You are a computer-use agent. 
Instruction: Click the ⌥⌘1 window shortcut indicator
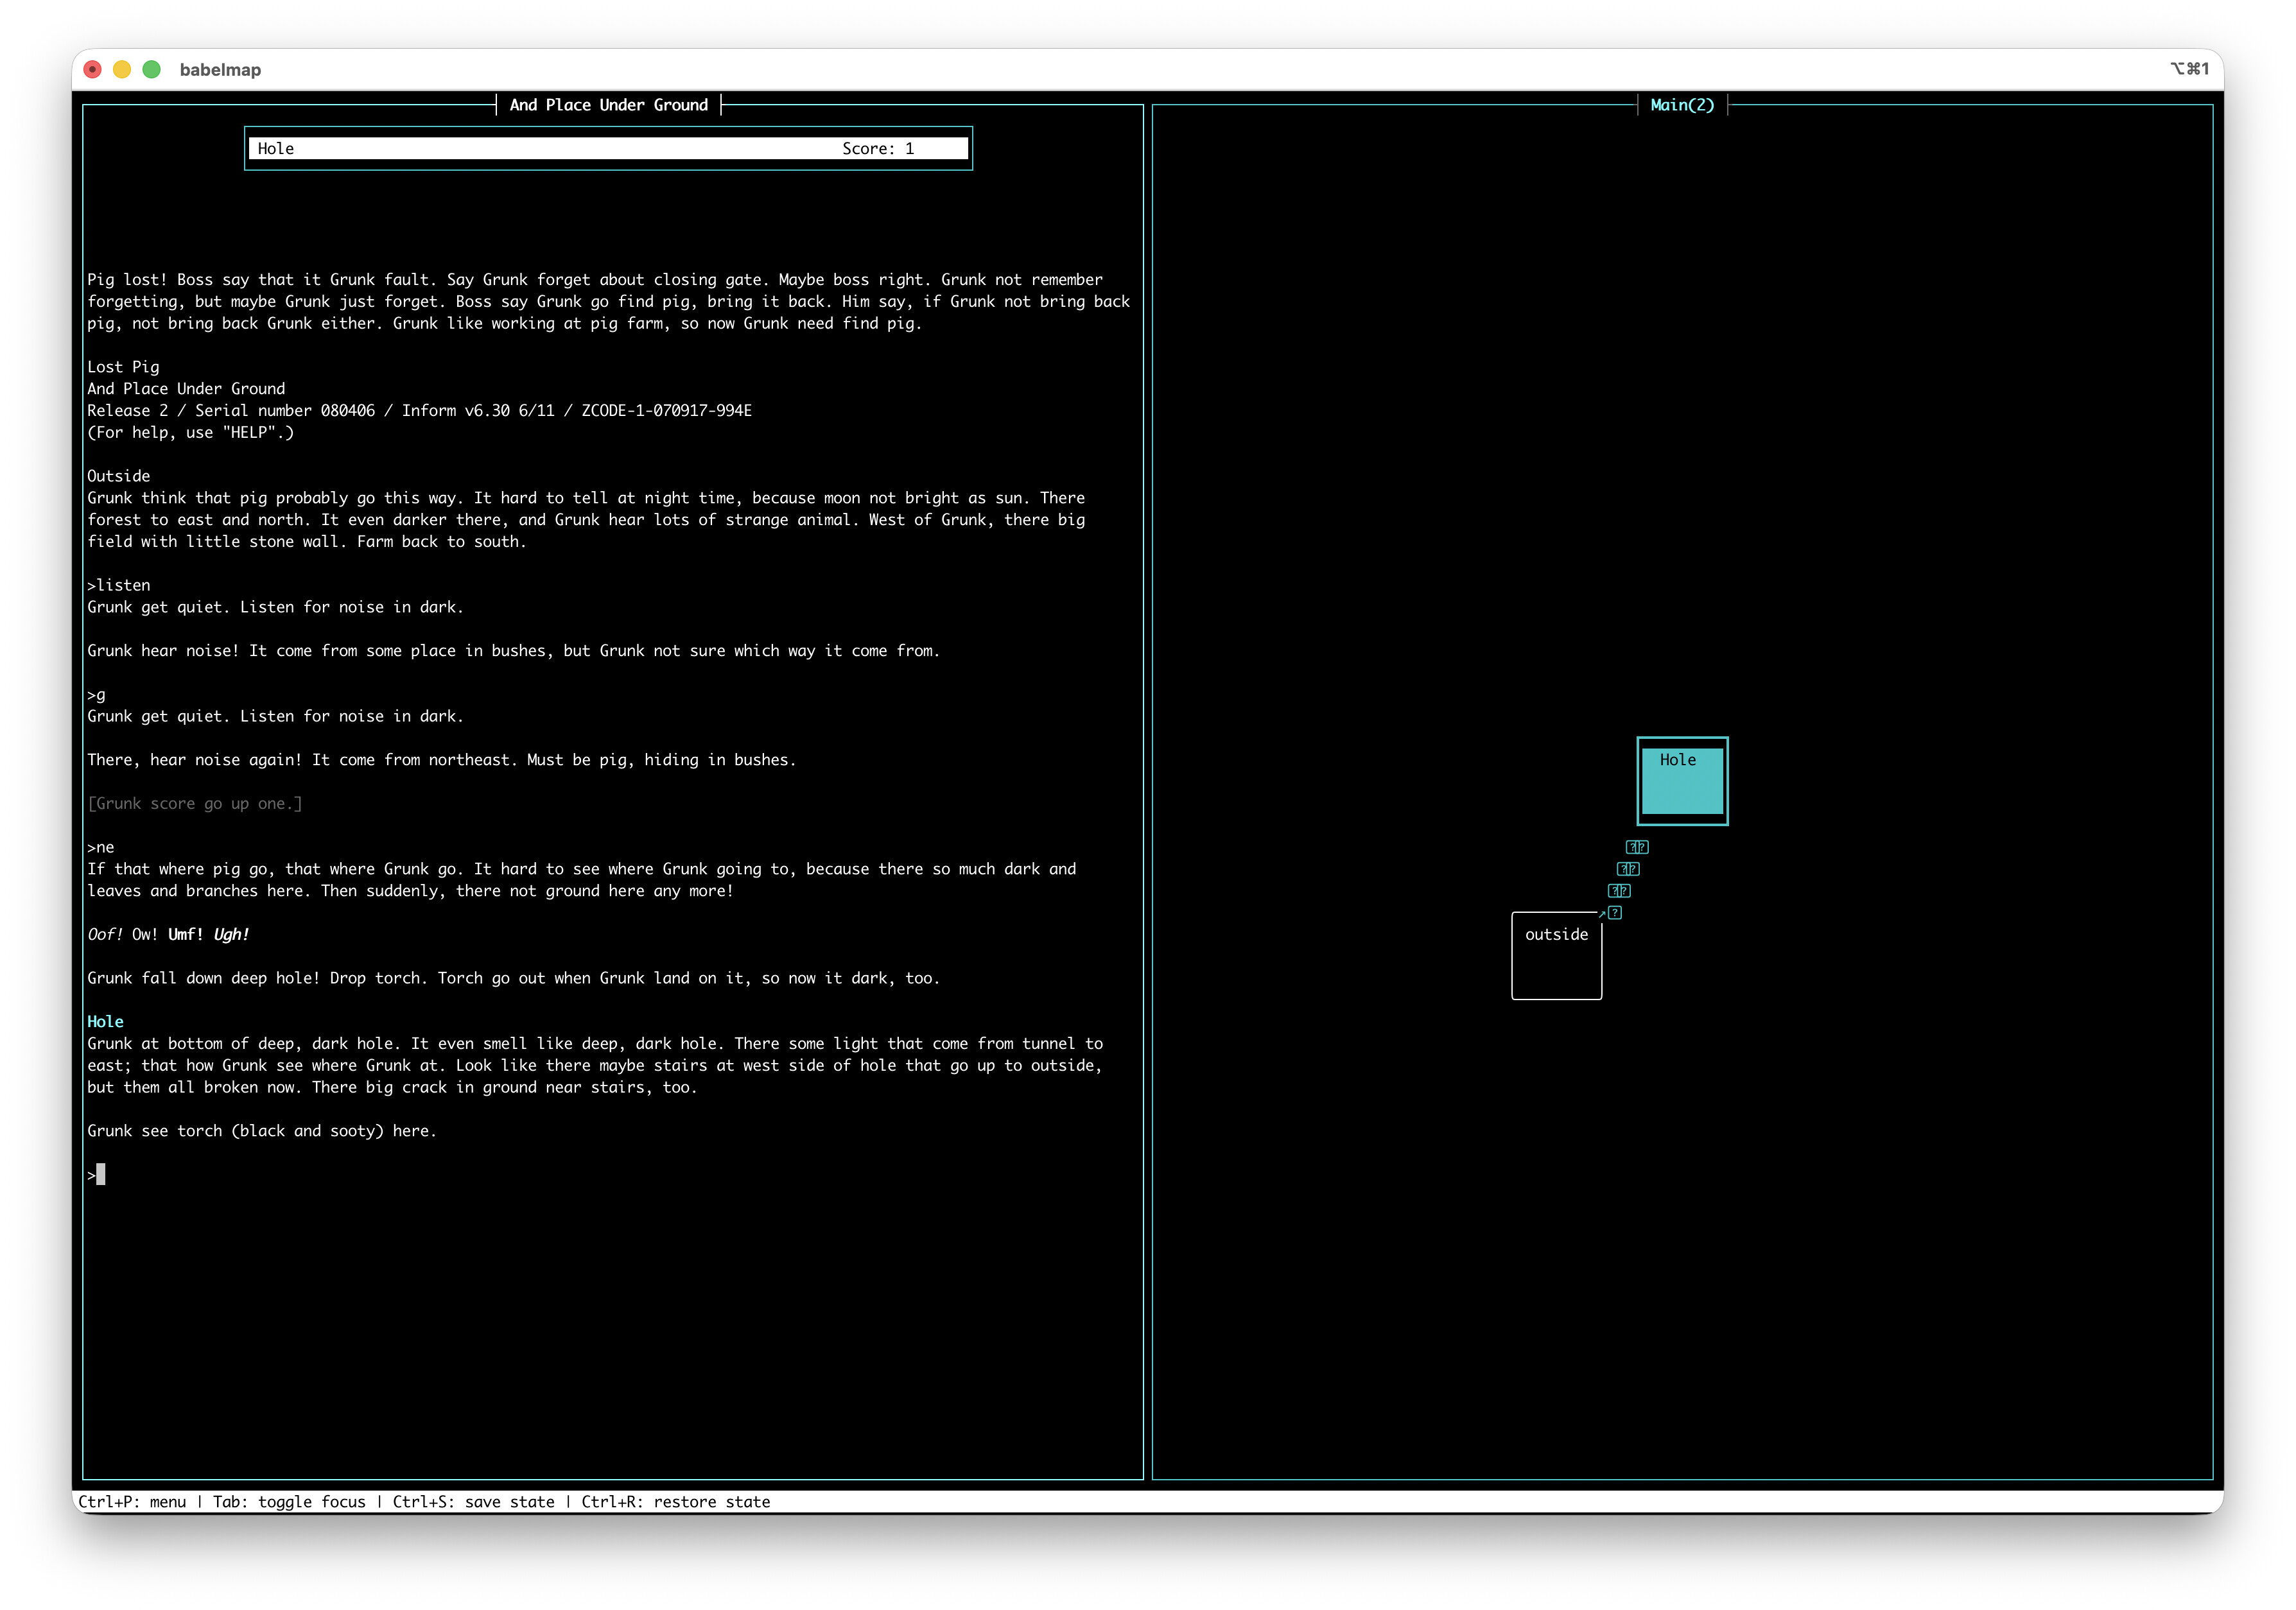(2189, 69)
